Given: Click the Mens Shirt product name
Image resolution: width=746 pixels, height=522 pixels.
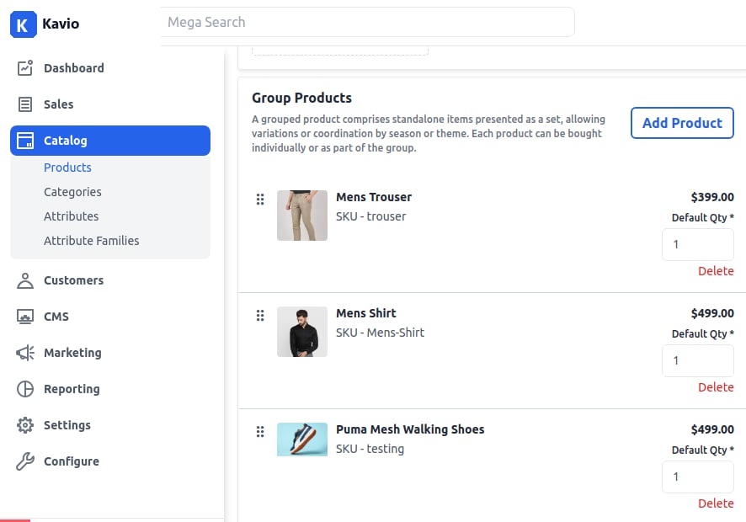Looking at the screenshot, I should [x=366, y=313].
